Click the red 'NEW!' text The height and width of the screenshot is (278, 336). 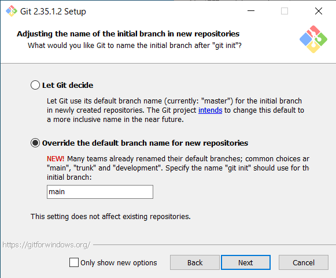pyautogui.click(x=56, y=159)
